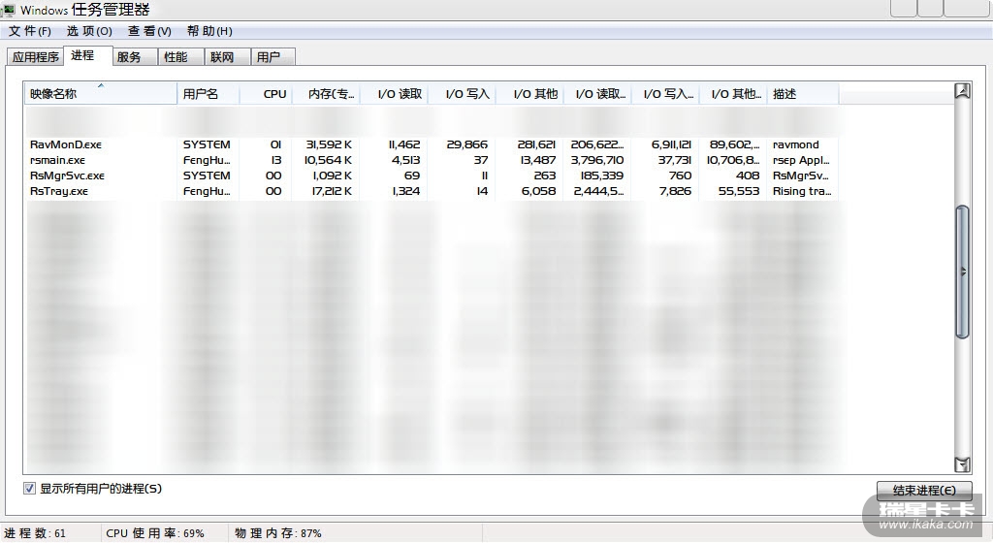Click I/O value 185,339
993x543 pixels.
[601, 176]
